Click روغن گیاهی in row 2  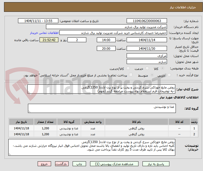click(x=137, y=134)
